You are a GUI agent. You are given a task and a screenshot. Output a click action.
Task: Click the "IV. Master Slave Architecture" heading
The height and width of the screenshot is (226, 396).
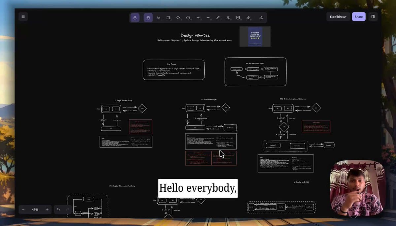tap(122, 186)
